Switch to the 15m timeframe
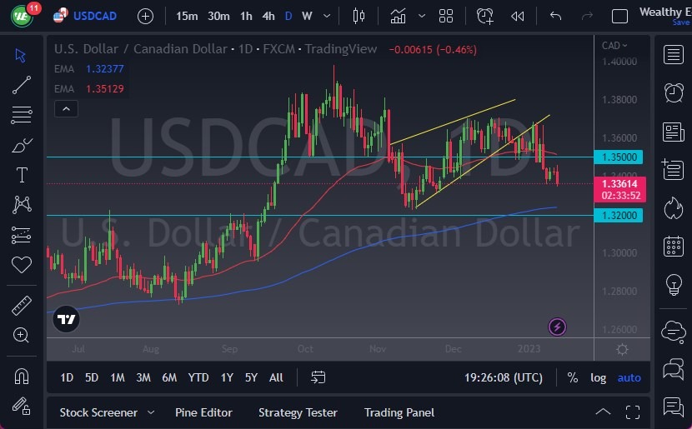 [x=187, y=17]
